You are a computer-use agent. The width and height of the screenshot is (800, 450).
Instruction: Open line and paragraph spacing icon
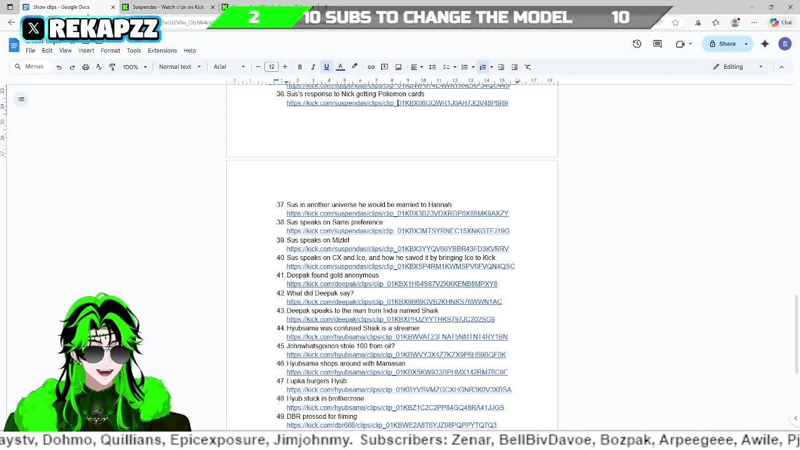[x=432, y=67]
